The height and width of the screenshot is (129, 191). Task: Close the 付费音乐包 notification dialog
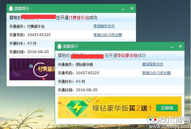132,9
